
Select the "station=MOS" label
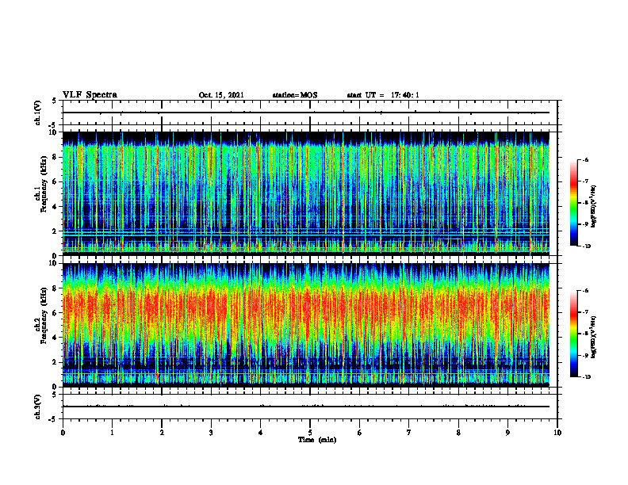pyautogui.click(x=295, y=95)
